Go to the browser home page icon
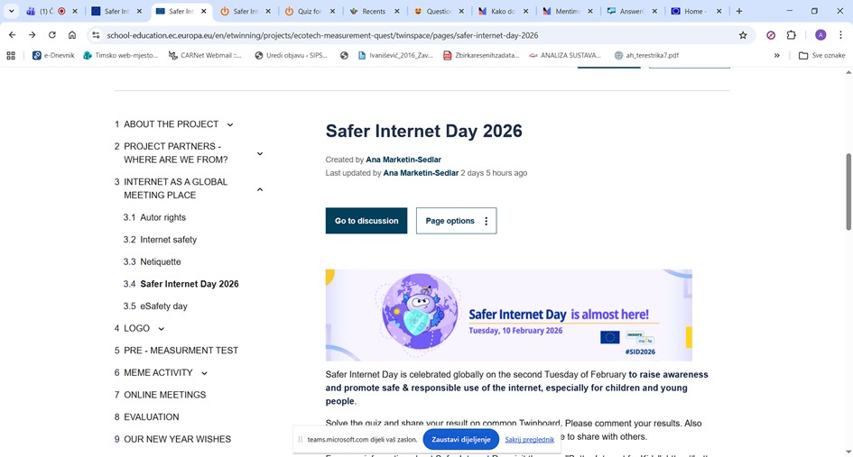853x457 pixels. [72, 35]
